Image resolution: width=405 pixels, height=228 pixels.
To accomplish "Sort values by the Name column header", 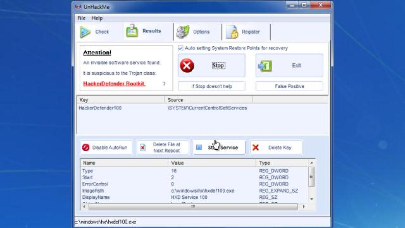I will (89, 163).
